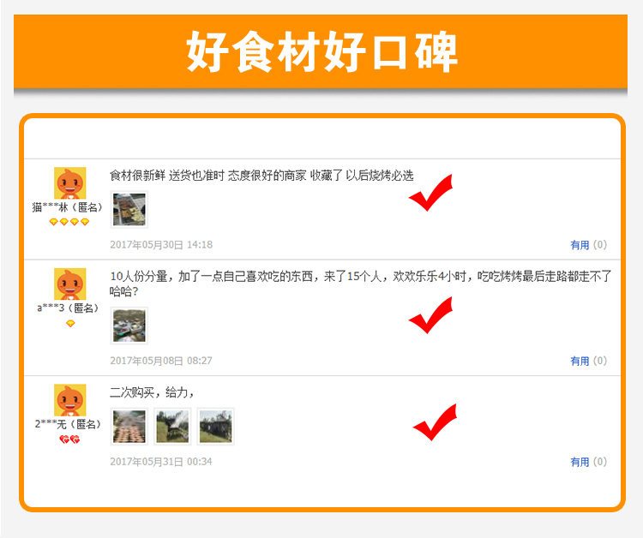Open the middle smoke photo in the 二次购买 review
This screenshot has width=643, height=538.
(172, 426)
